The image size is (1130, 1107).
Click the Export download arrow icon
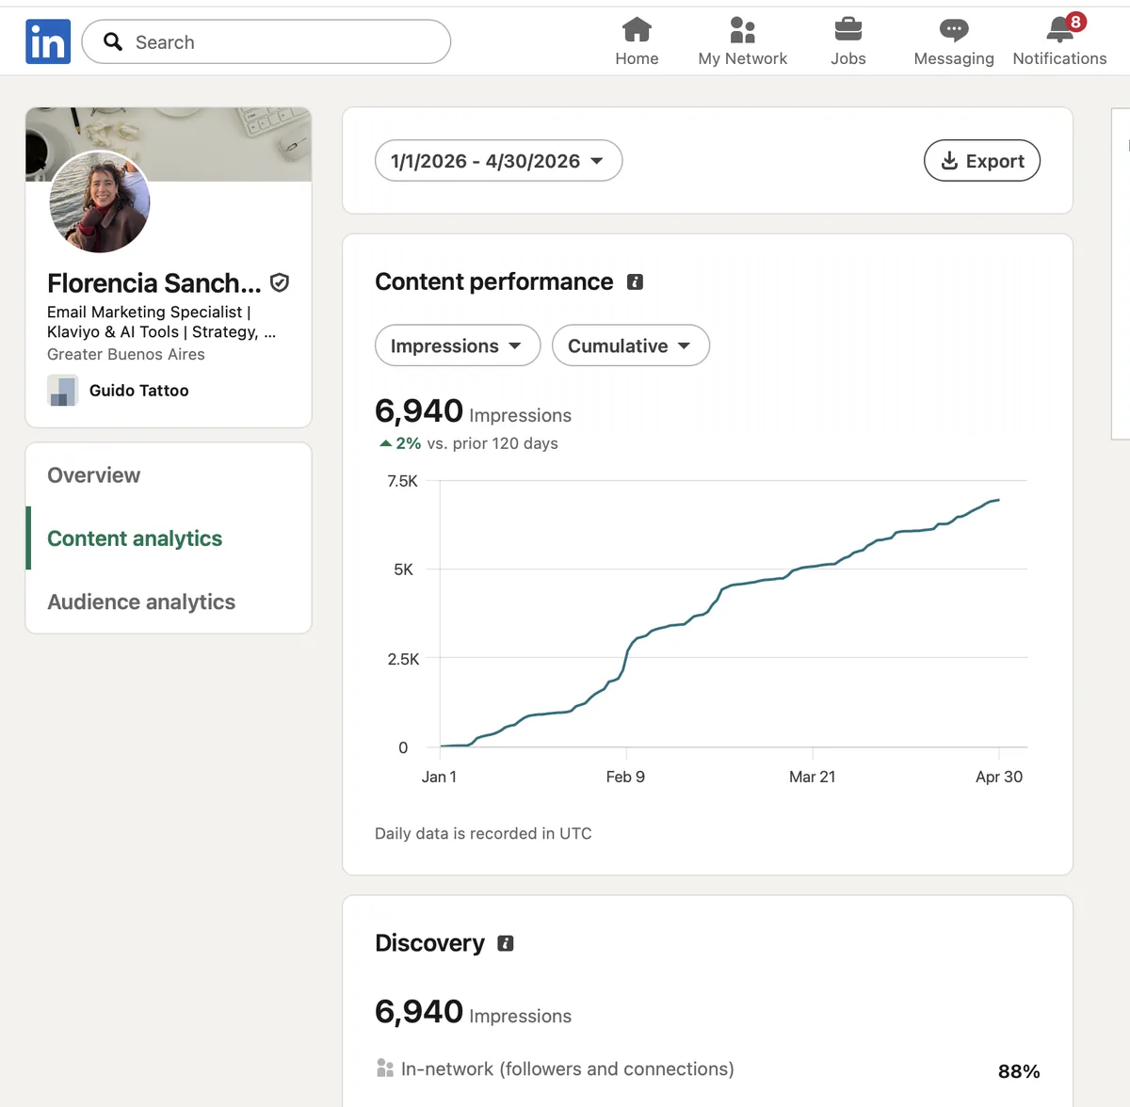click(949, 161)
